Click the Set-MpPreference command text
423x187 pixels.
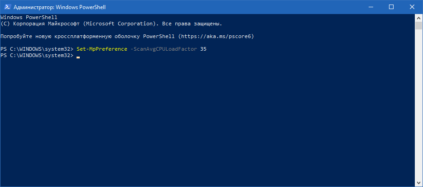pos(102,48)
